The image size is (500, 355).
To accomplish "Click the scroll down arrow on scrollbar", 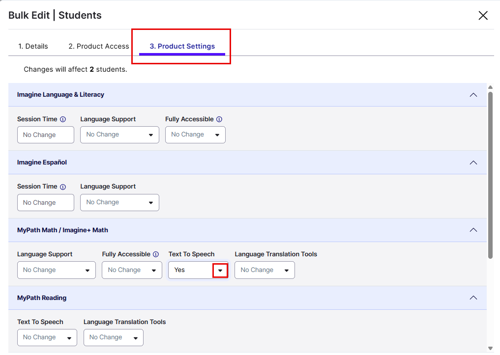I will 490,348.
